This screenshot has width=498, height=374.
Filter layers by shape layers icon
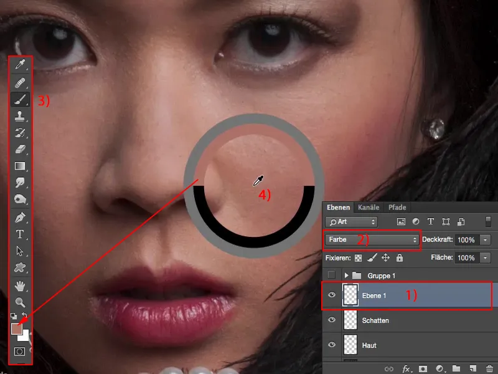[446, 222]
